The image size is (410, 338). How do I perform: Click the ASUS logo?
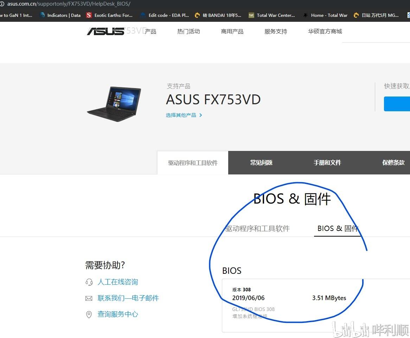pos(105,31)
